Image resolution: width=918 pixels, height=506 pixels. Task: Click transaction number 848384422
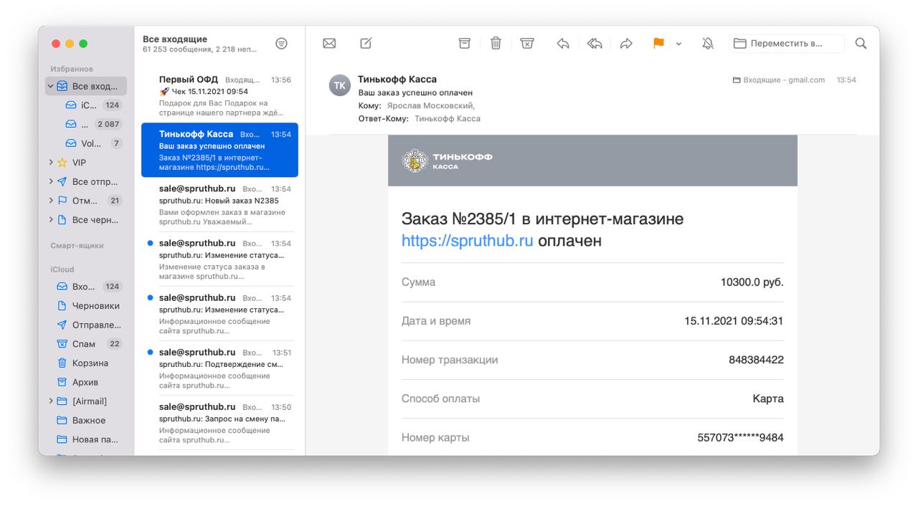point(756,360)
